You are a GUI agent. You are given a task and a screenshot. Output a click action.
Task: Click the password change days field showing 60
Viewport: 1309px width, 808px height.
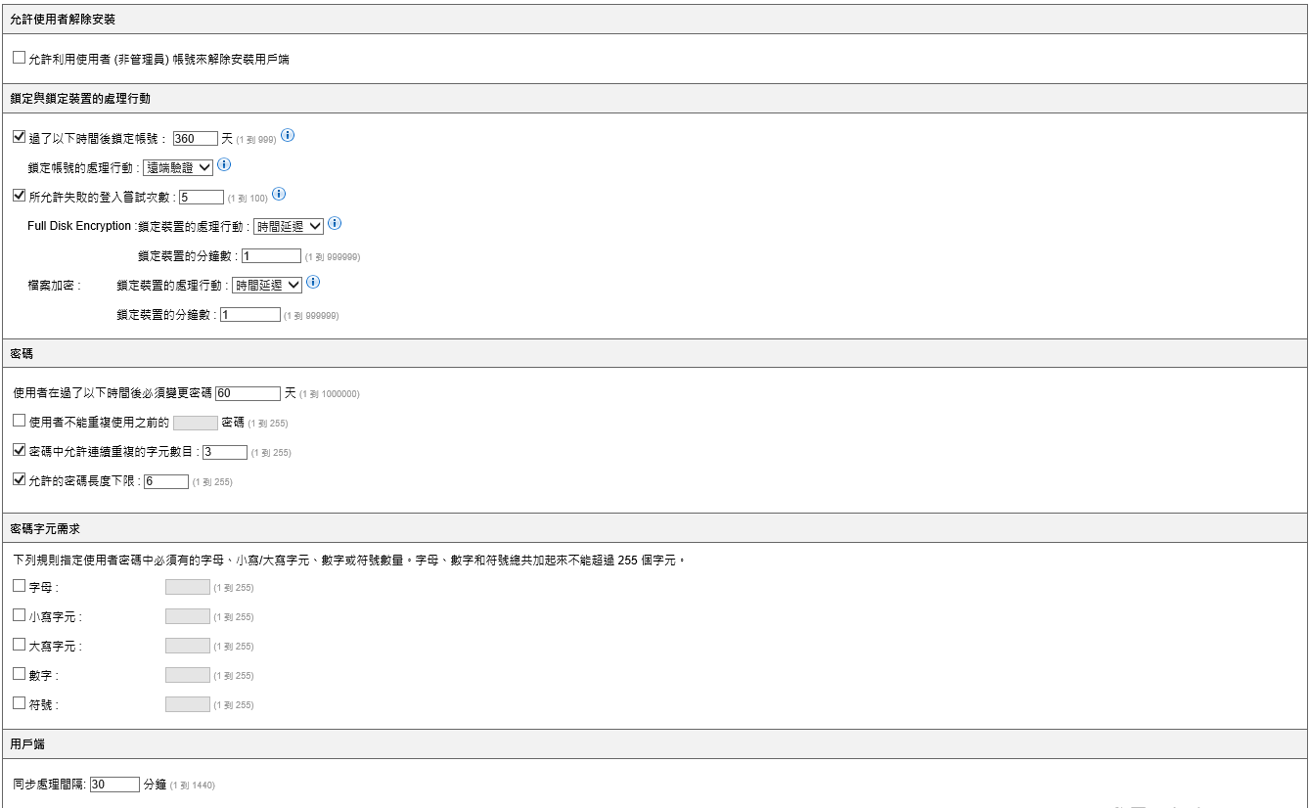(248, 393)
